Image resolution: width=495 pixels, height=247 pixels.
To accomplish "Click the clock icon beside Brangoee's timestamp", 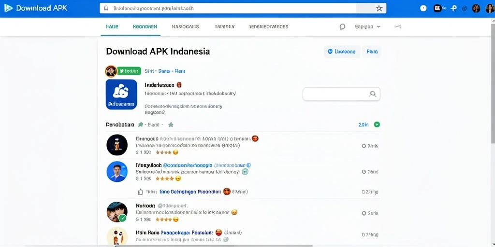I will [x=364, y=146].
